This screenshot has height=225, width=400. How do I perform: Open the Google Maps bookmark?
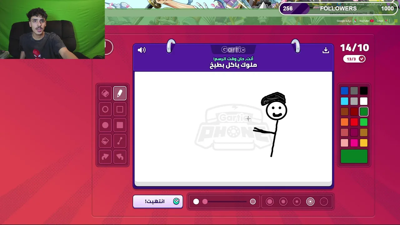(346, 21)
